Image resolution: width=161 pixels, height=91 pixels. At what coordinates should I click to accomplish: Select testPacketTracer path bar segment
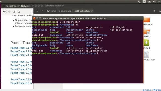tap(83, 11)
